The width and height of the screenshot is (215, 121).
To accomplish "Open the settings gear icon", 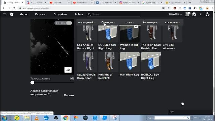I will click(207, 14).
